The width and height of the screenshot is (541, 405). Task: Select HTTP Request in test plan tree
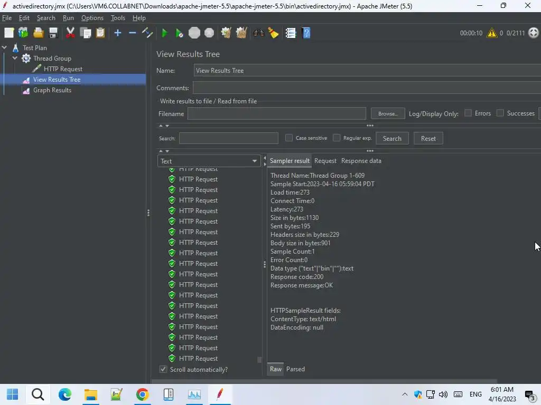tap(63, 69)
